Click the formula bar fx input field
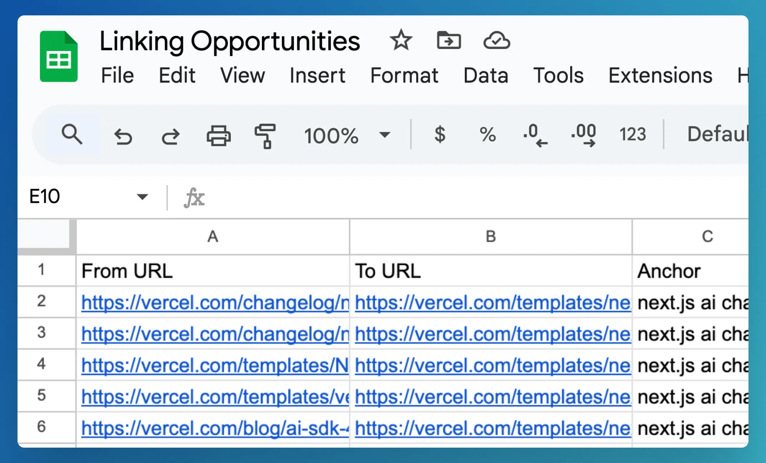Viewport: 766px width, 463px height. point(383,197)
